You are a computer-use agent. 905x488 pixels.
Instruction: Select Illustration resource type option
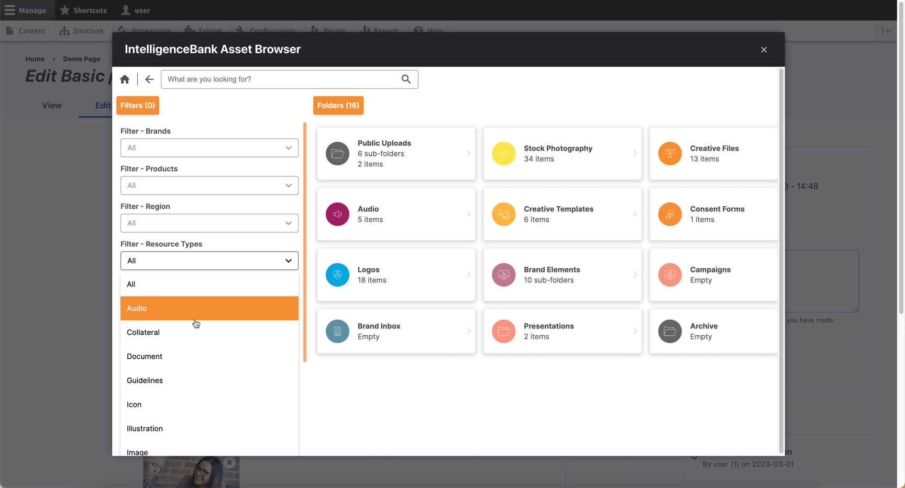(x=209, y=429)
